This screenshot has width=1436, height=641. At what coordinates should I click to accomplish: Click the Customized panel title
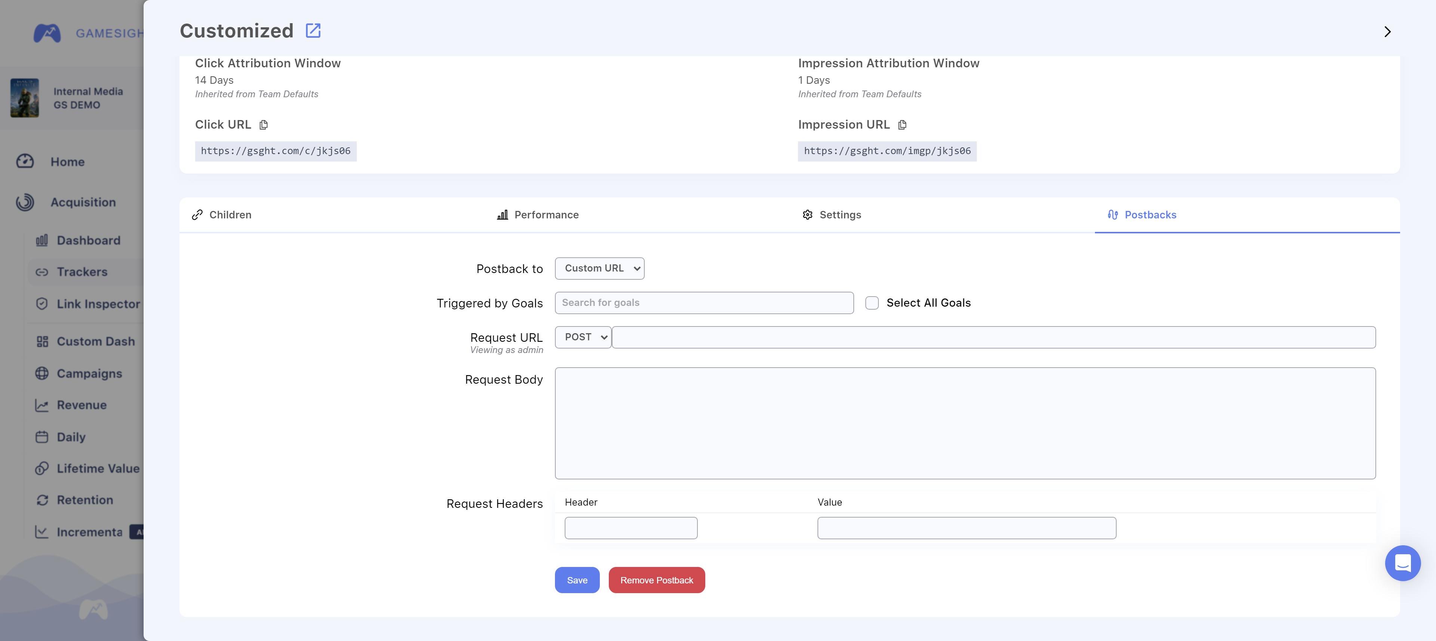coord(236,31)
